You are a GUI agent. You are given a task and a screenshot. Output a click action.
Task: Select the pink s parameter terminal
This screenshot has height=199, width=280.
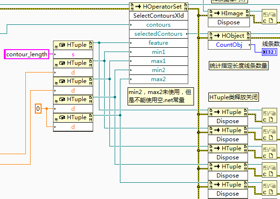coord(73,54)
